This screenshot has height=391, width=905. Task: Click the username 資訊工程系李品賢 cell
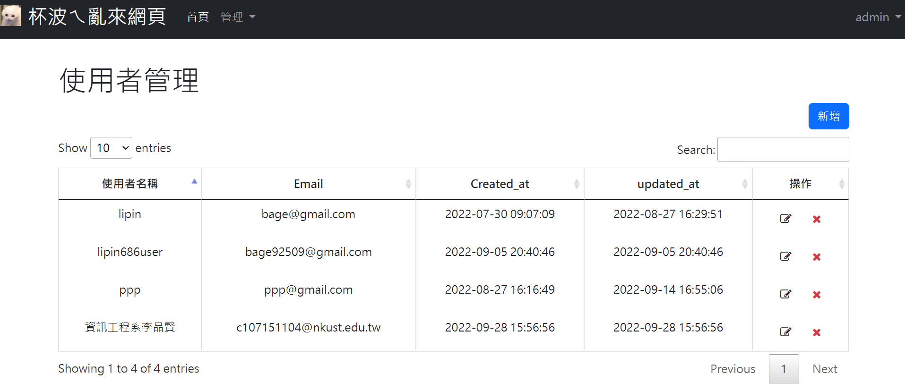click(x=130, y=327)
